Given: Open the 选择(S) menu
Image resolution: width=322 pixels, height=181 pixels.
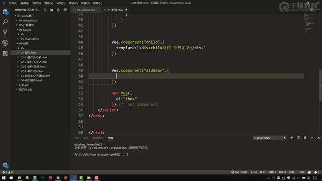Looking at the screenshot, I should pyautogui.click(x=37, y=3).
